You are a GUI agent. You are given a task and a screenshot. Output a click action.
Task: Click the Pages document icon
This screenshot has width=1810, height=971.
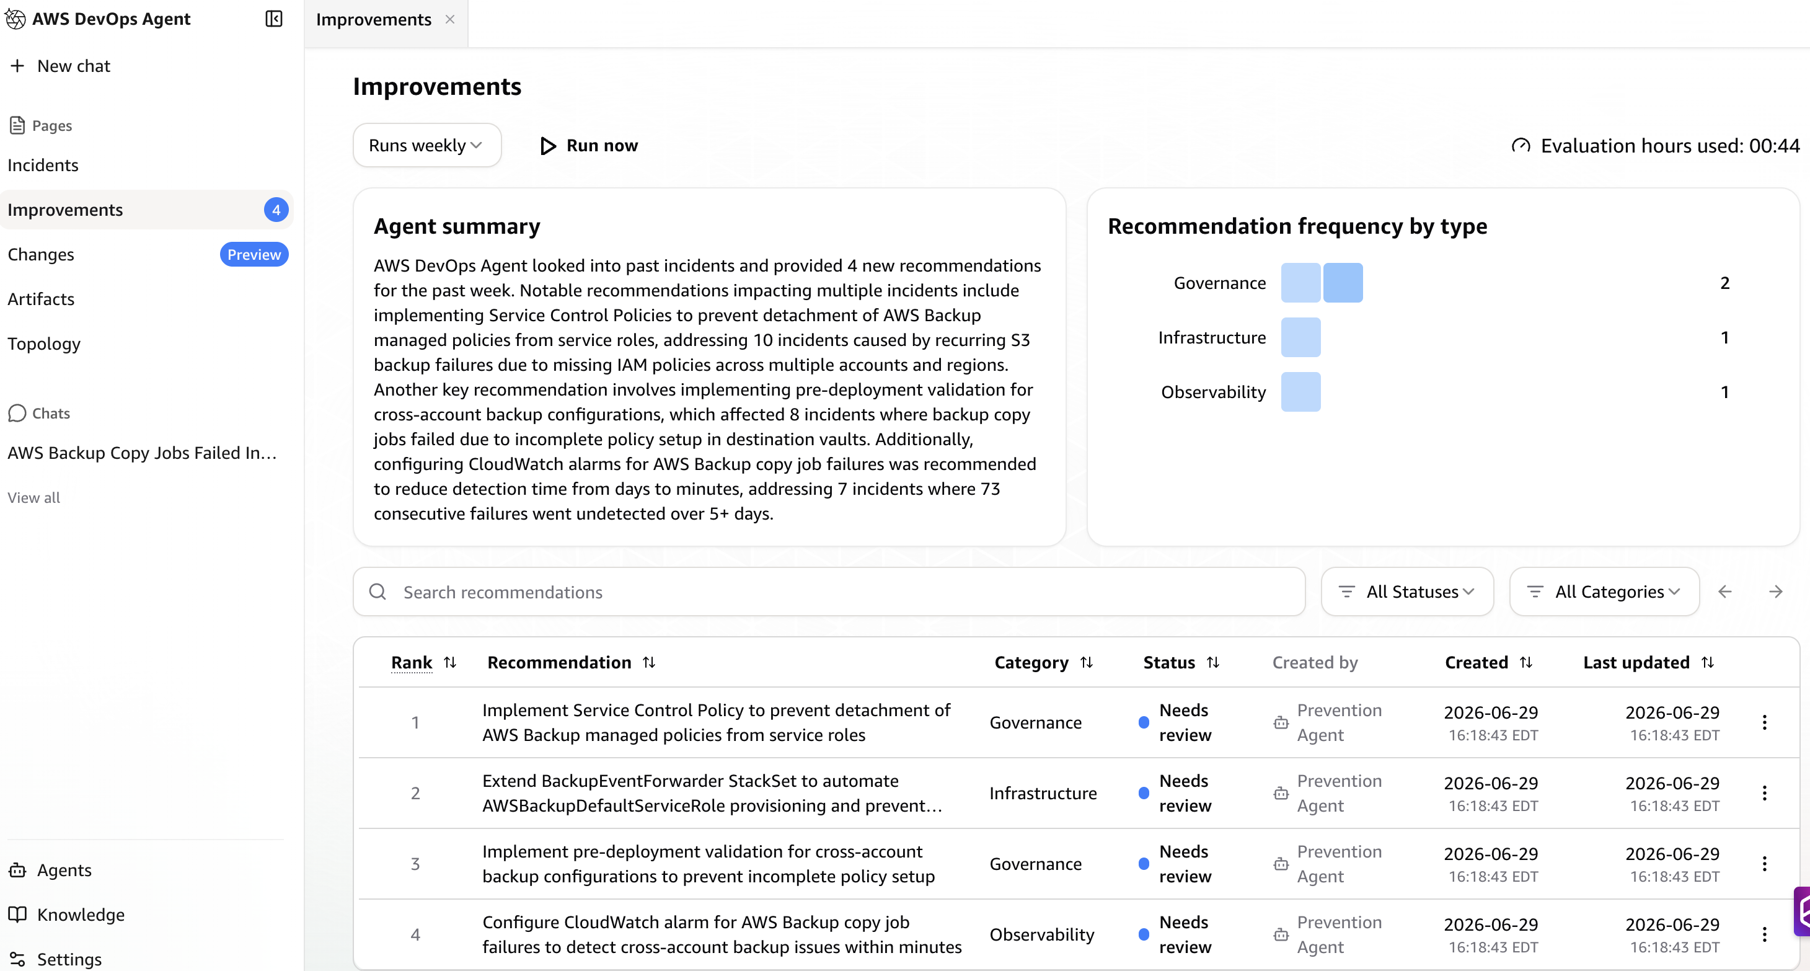point(17,126)
